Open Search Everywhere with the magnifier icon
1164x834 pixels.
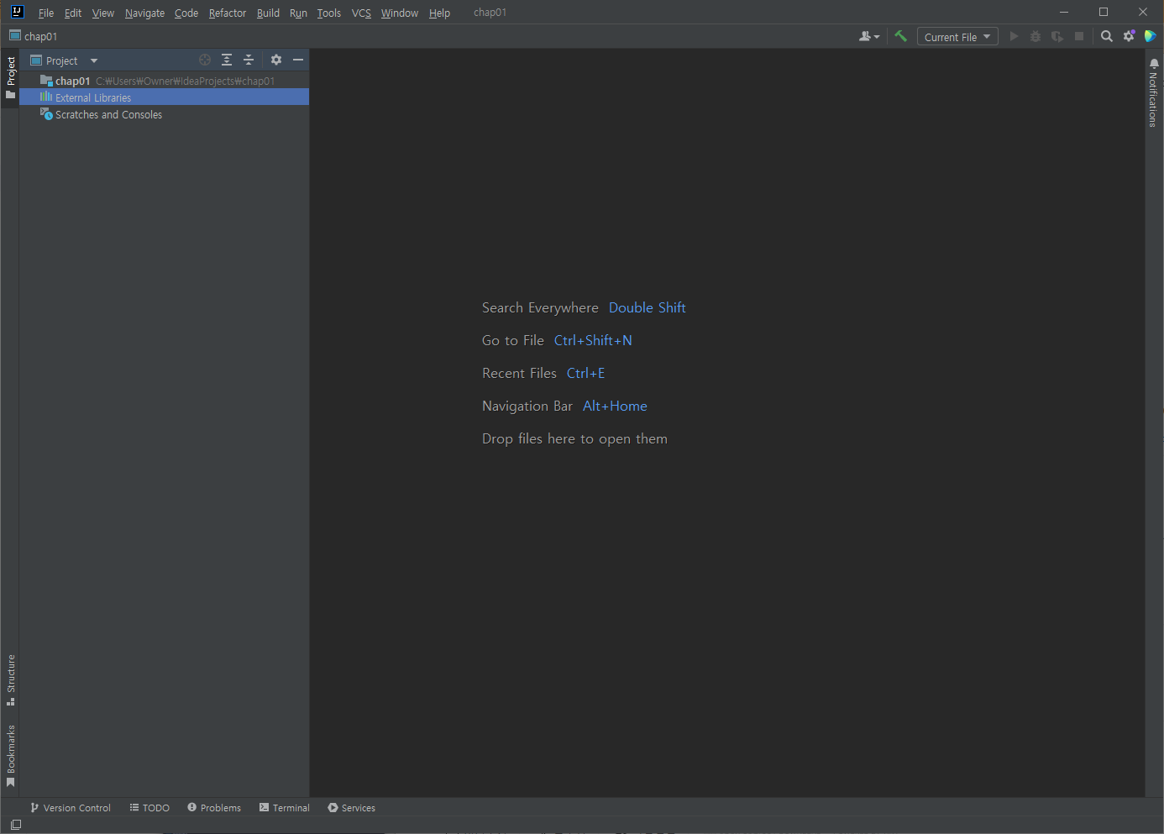1107,36
